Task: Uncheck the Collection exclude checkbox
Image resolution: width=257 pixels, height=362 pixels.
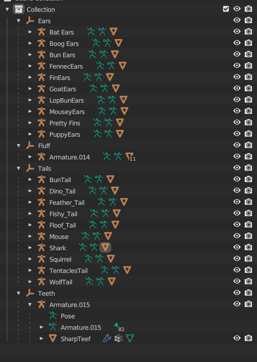Action: click(x=226, y=9)
